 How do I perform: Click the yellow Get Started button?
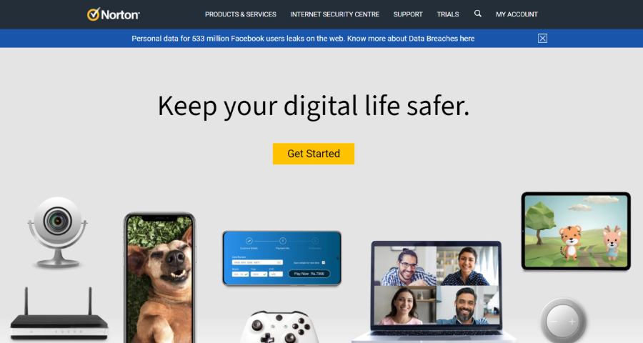314,154
